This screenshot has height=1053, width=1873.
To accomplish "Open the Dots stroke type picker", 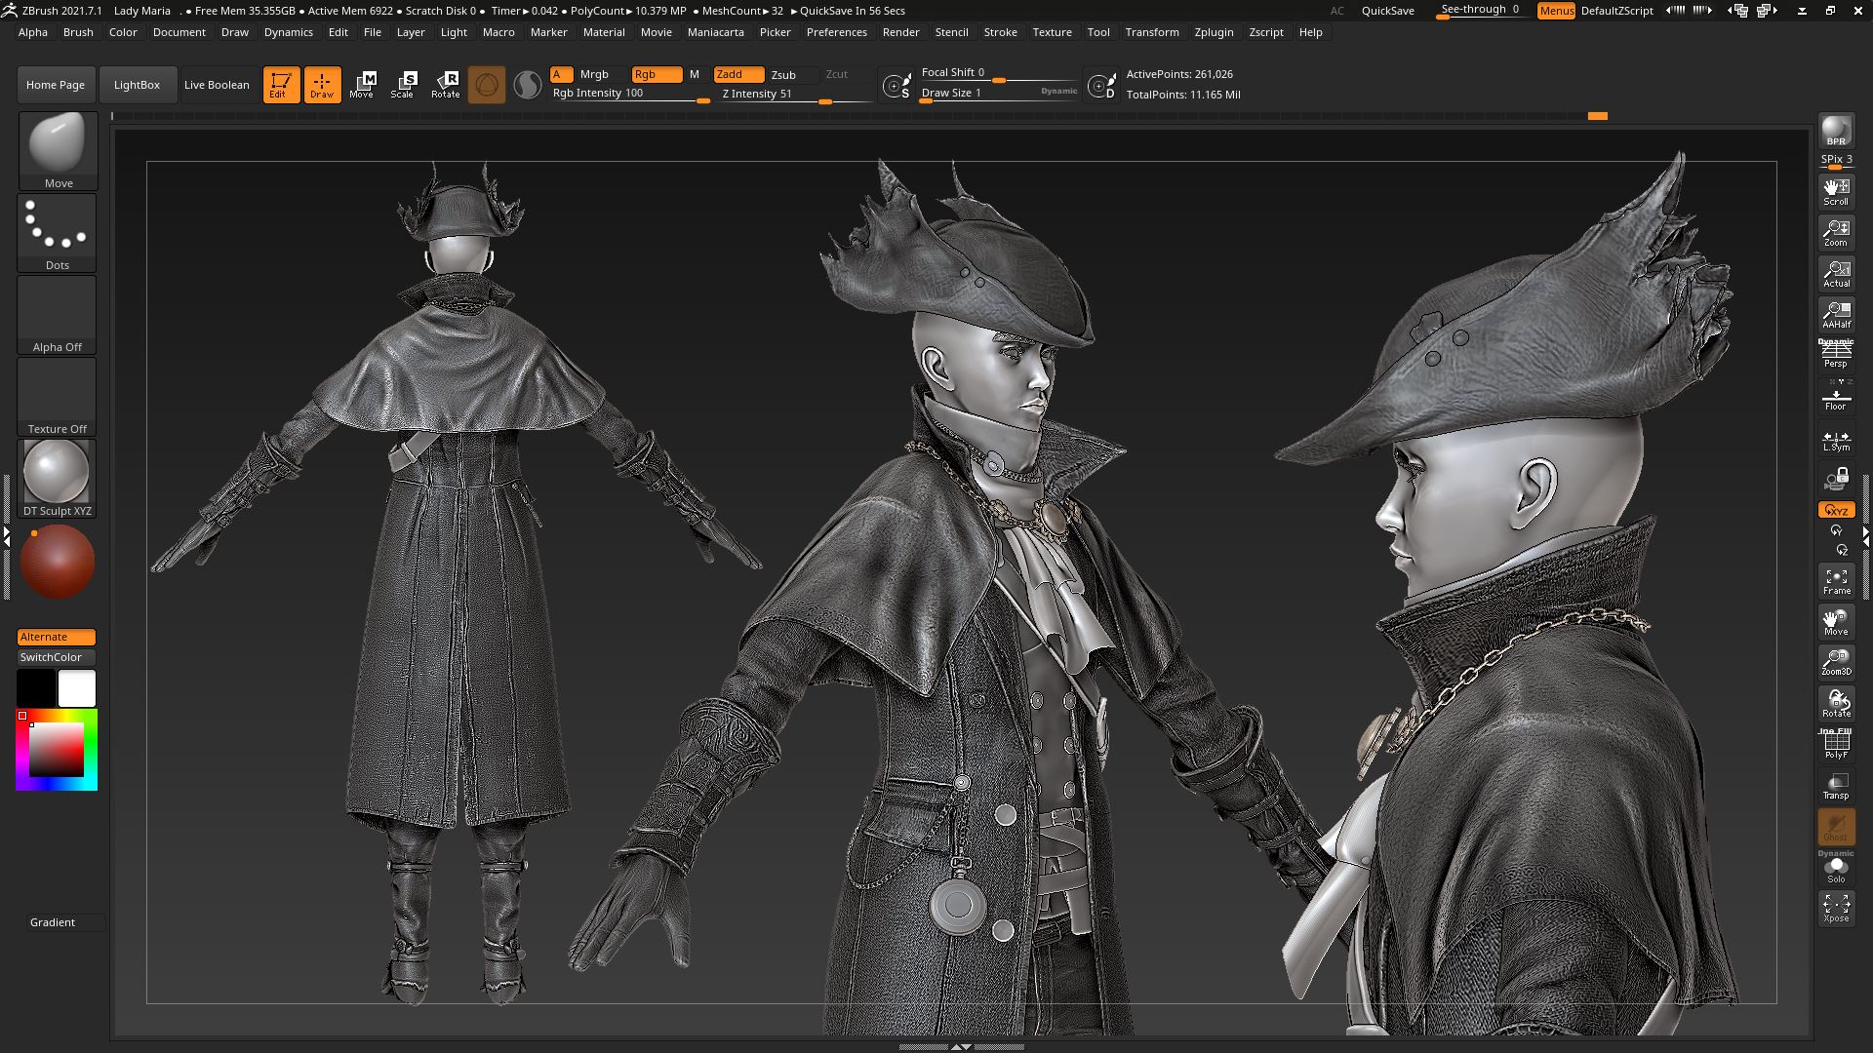I will [58, 232].
